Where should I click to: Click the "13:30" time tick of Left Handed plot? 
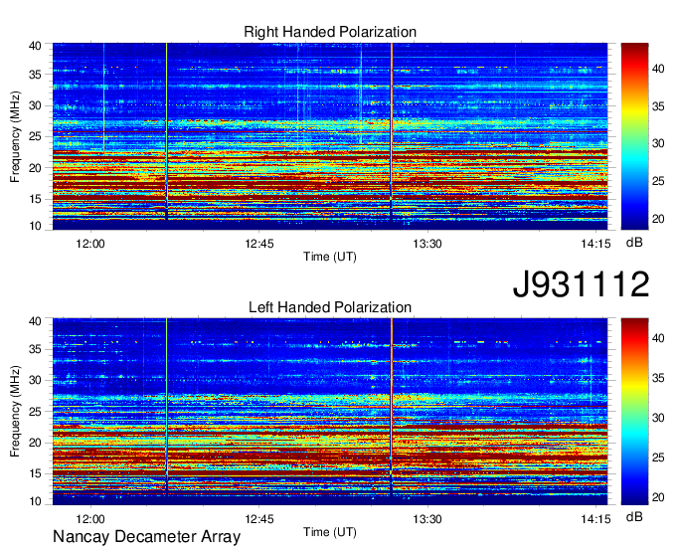(427, 519)
